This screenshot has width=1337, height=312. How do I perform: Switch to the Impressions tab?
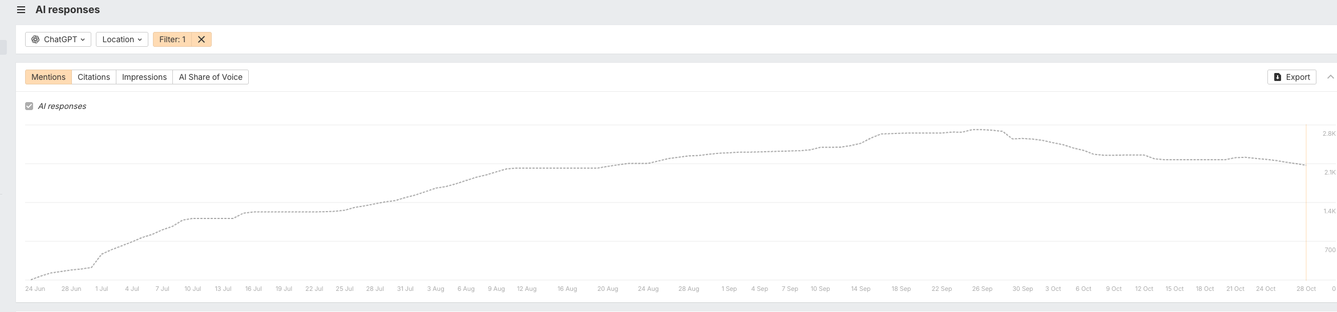point(144,77)
